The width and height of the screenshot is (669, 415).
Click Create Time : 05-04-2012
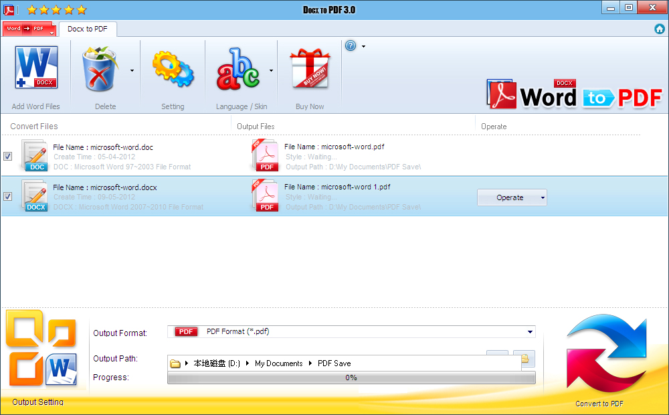[94, 157]
